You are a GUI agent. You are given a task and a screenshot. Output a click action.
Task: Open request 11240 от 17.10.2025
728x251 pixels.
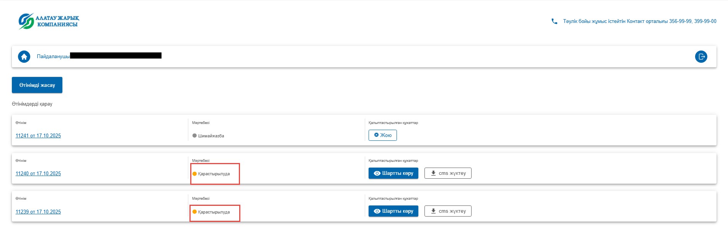click(x=38, y=174)
